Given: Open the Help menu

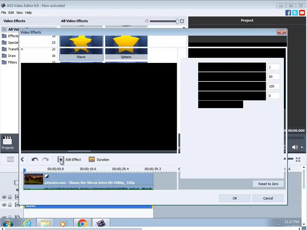Looking at the screenshot, I should coord(28,13).
